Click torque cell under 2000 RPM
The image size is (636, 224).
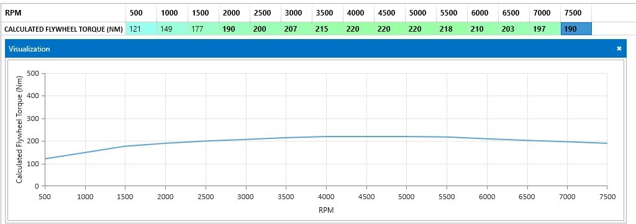coord(234,29)
